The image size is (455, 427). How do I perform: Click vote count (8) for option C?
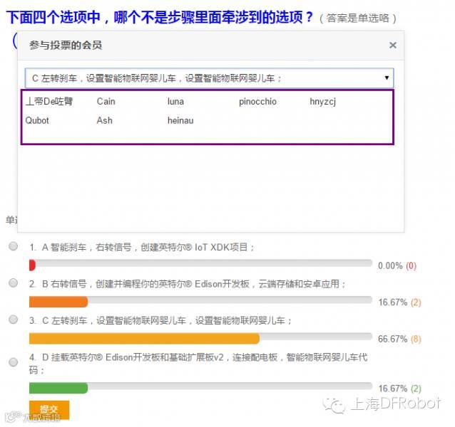[416, 339]
